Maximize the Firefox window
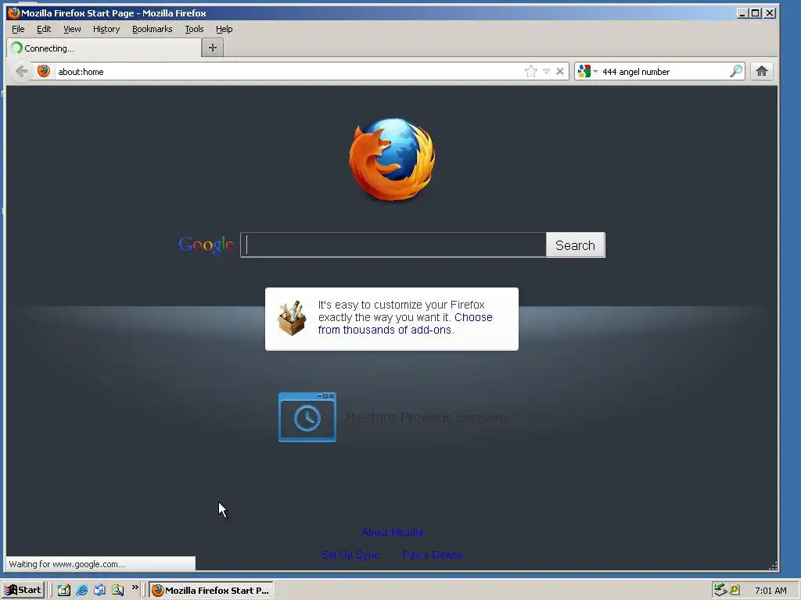 pyautogui.click(x=756, y=13)
